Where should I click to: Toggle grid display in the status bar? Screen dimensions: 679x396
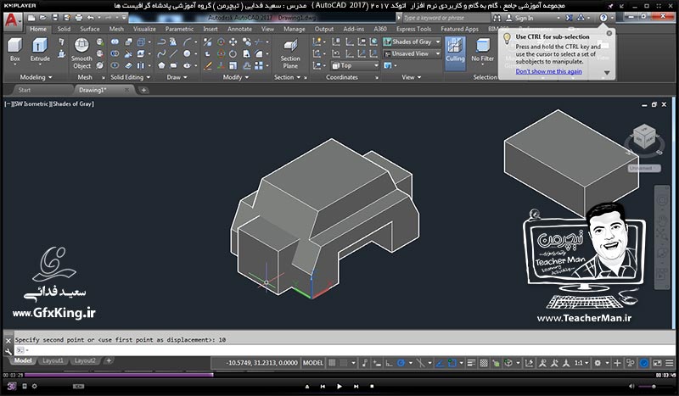tap(332, 363)
